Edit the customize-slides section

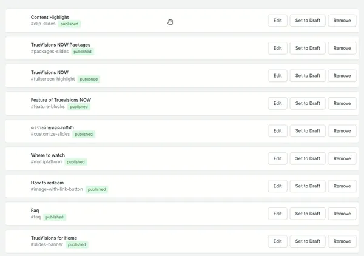(277, 130)
